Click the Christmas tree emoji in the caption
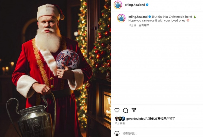 pos(195,17)
